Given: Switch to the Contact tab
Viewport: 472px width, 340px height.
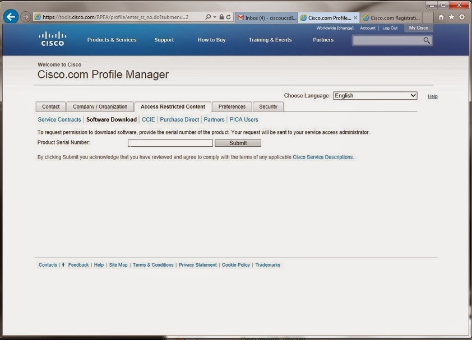Looking at the screenshot, I should click(x=50, y=106).
